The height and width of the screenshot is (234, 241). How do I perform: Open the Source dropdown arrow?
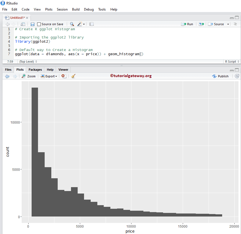click(x=228, y=24)
